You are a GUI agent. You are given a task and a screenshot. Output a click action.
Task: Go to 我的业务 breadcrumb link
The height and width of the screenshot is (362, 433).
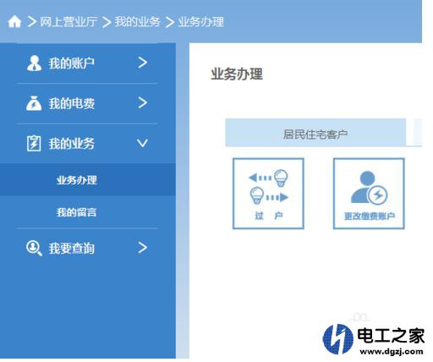(x=137, y=22)
